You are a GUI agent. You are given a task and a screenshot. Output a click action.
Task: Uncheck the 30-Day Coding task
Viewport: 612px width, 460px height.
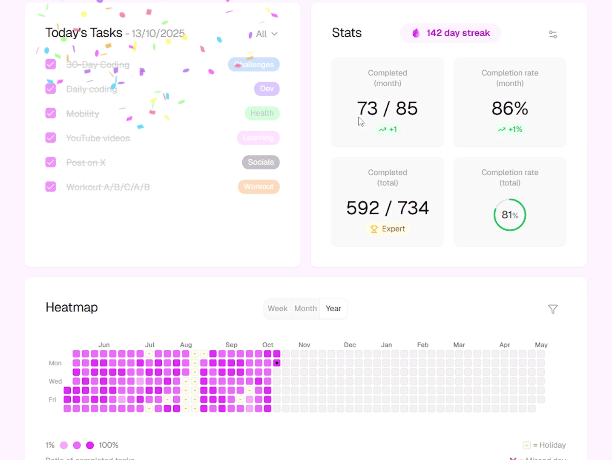51,64
